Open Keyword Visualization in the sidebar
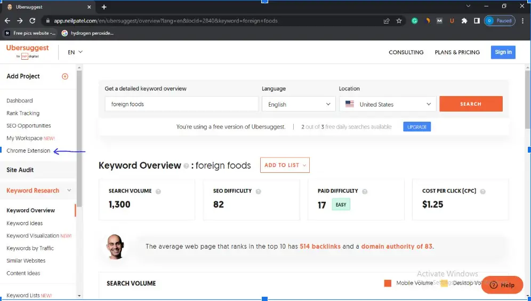This screenshot has height=301, width=531. coord(39,236)
